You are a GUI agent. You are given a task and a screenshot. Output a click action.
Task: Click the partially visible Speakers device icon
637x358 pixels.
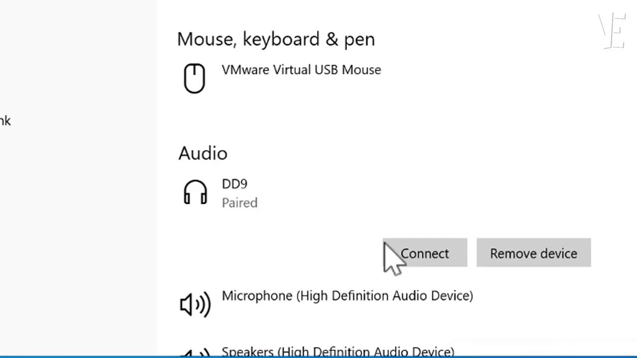pos(195,353)
